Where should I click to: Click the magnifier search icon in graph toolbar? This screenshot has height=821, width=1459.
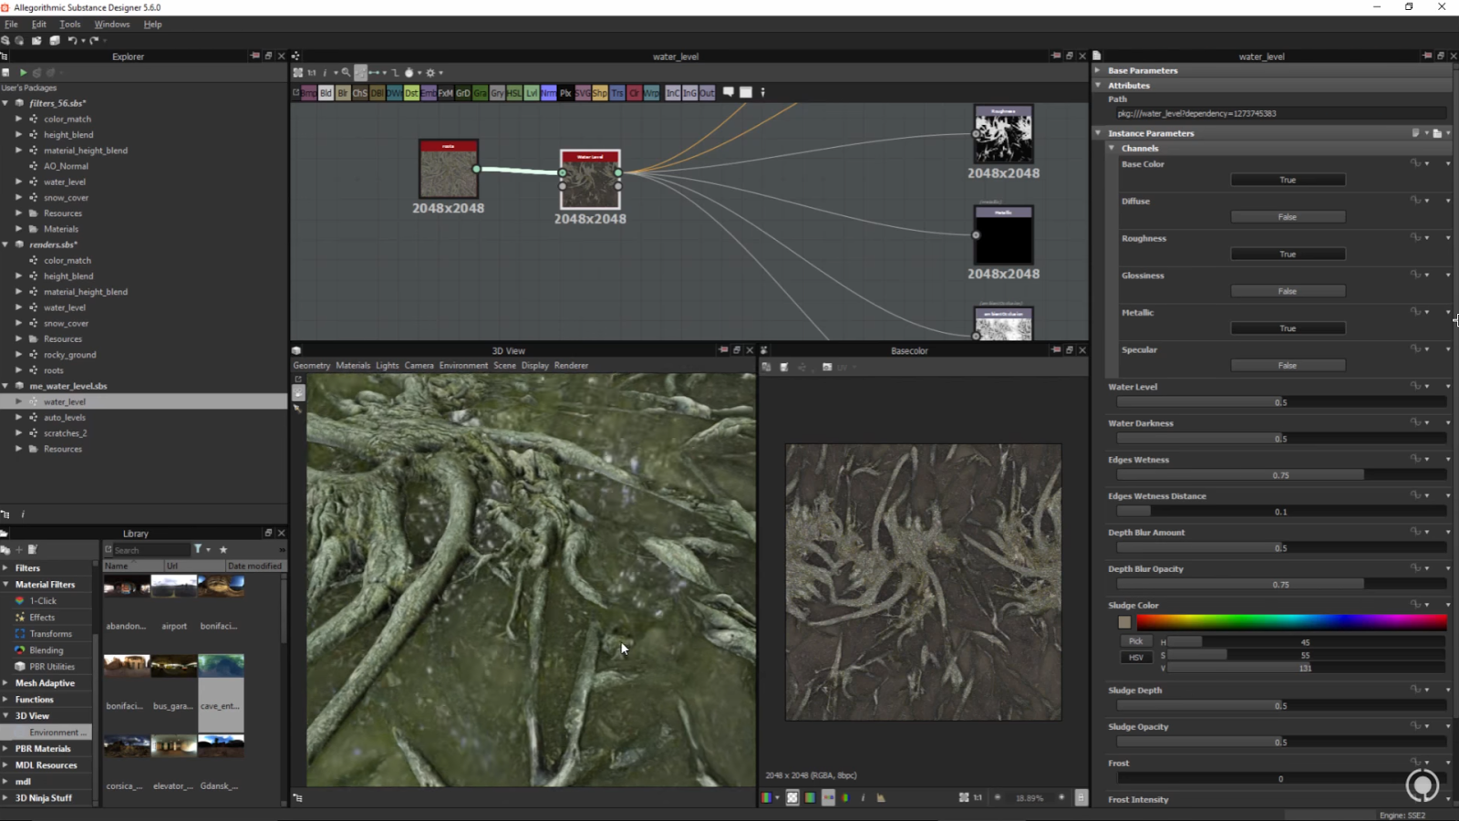346,72
